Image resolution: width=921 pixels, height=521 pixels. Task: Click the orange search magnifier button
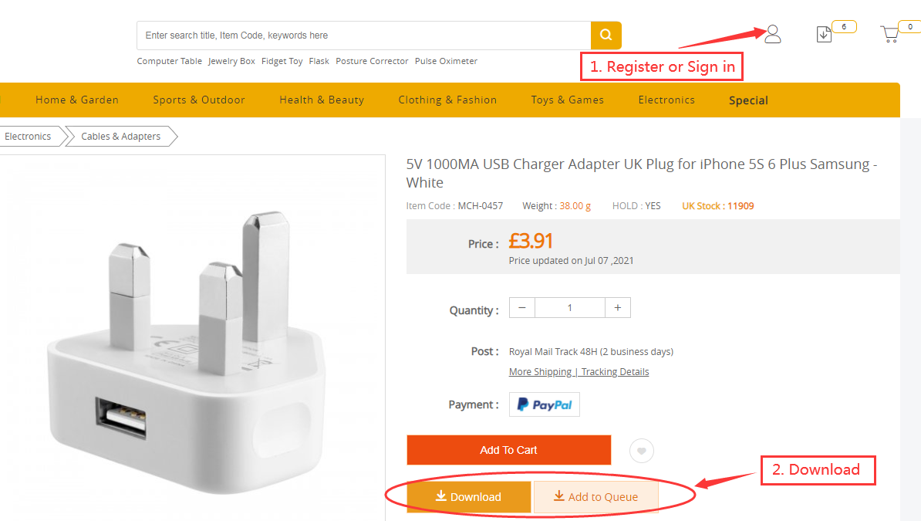click(606, 36)
